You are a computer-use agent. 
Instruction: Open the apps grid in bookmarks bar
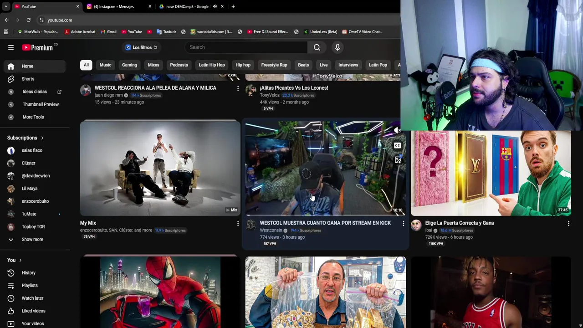click(6, 32)
